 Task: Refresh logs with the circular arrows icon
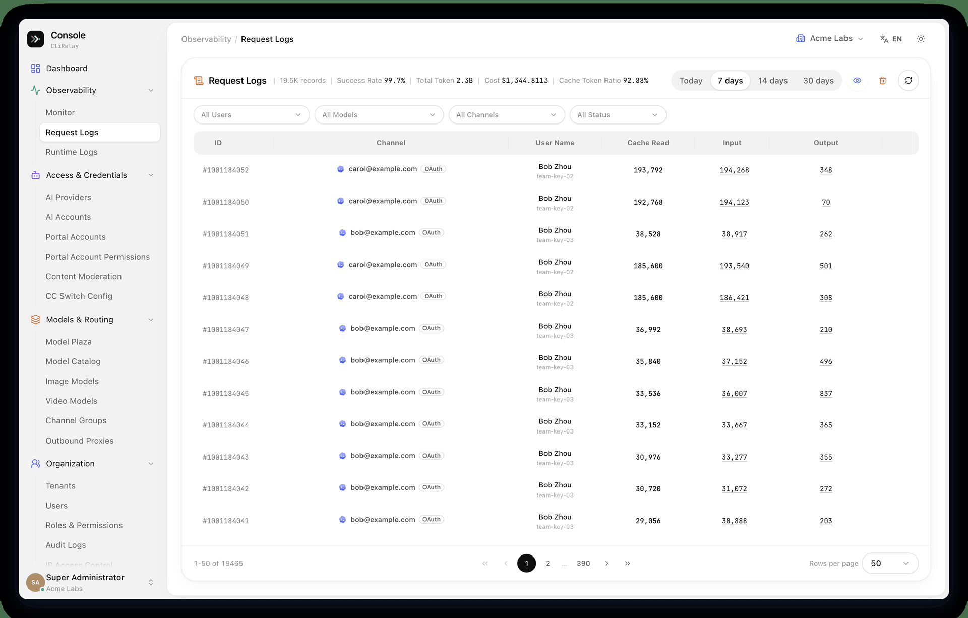coord(908,81)
